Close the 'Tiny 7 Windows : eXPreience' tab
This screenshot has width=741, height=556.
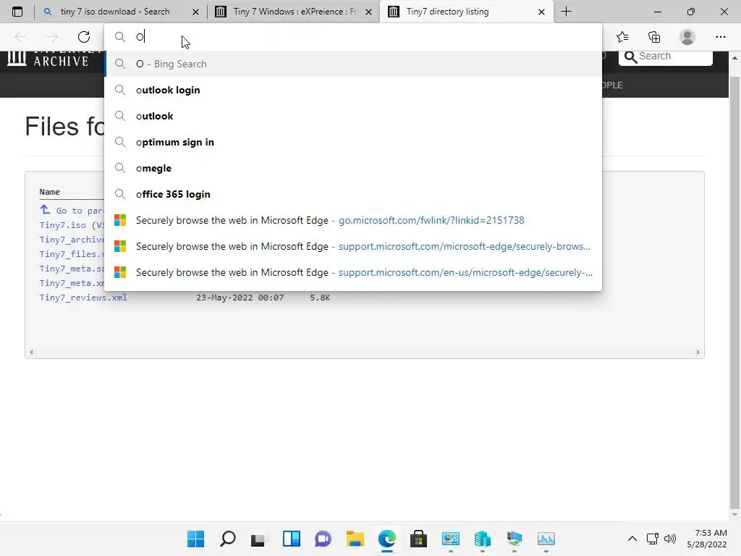pos(368,12)
